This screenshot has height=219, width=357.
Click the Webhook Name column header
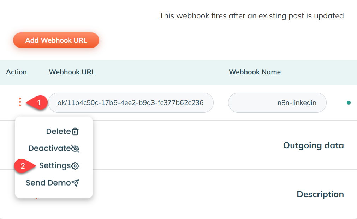click(255, 72)
